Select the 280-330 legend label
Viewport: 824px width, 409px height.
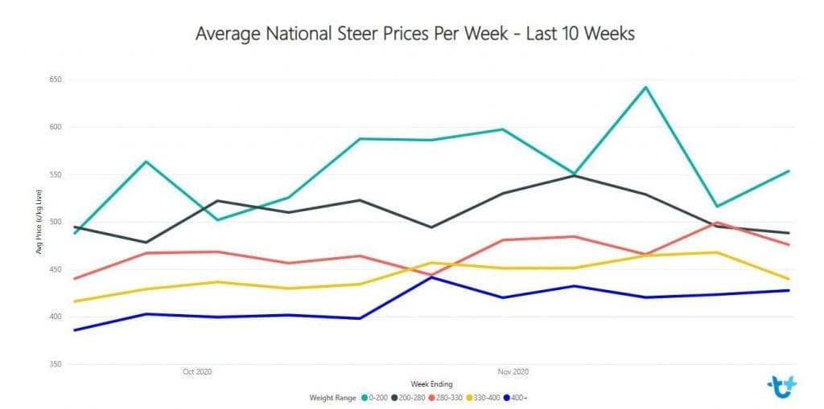point(449,398)
